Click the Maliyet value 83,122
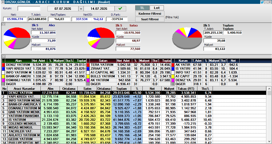272x144 pixels. pyautogui.click(x=214, y=49)
